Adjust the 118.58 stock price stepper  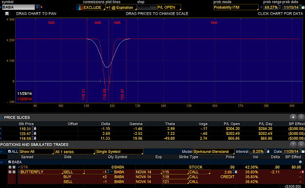(x=33, y=138)
